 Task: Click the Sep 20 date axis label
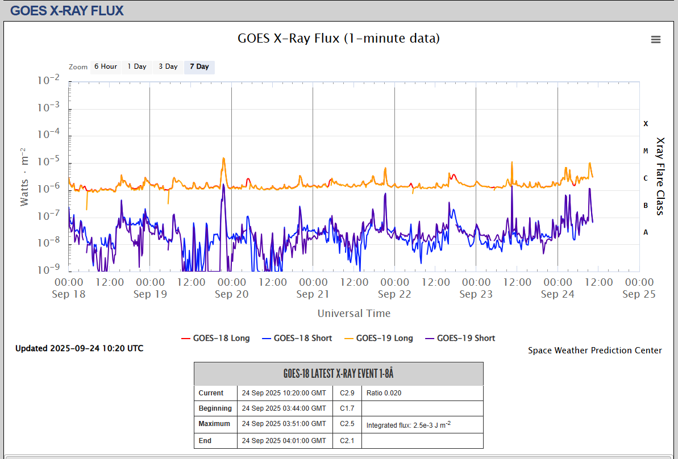pos(231,294)
